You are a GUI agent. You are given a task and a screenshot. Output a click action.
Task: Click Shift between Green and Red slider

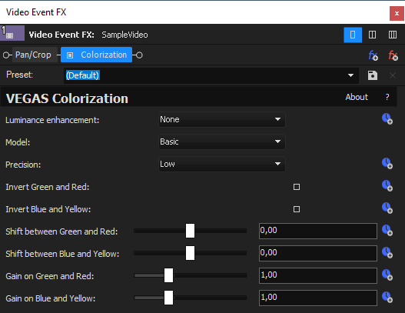click(190, 231)
